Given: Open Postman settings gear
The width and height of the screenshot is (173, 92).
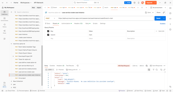Looking at the screenshot, I should tap(134, 3).
